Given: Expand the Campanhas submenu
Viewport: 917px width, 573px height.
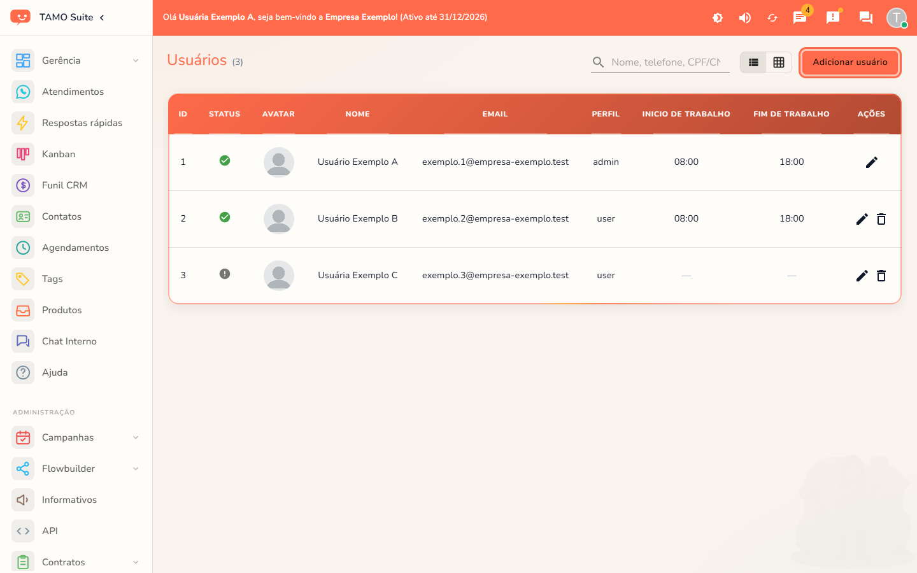Looking at the screenshot, I should [x=76, y=437].
